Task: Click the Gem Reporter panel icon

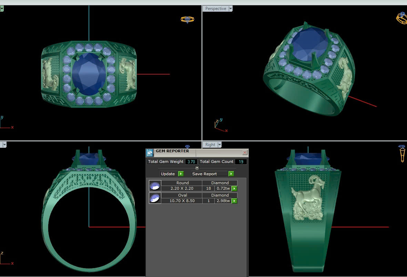Action: [150, 153]
